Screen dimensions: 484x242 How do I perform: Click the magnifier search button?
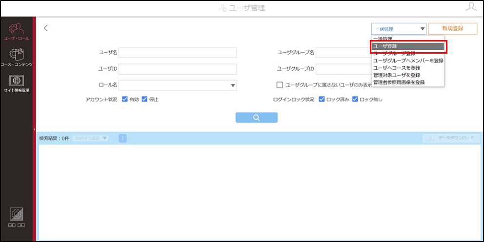point(257,118)
